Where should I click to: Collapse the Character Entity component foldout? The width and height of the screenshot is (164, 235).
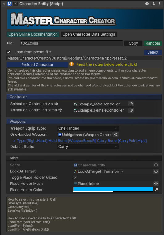click(x=4, y=4)
